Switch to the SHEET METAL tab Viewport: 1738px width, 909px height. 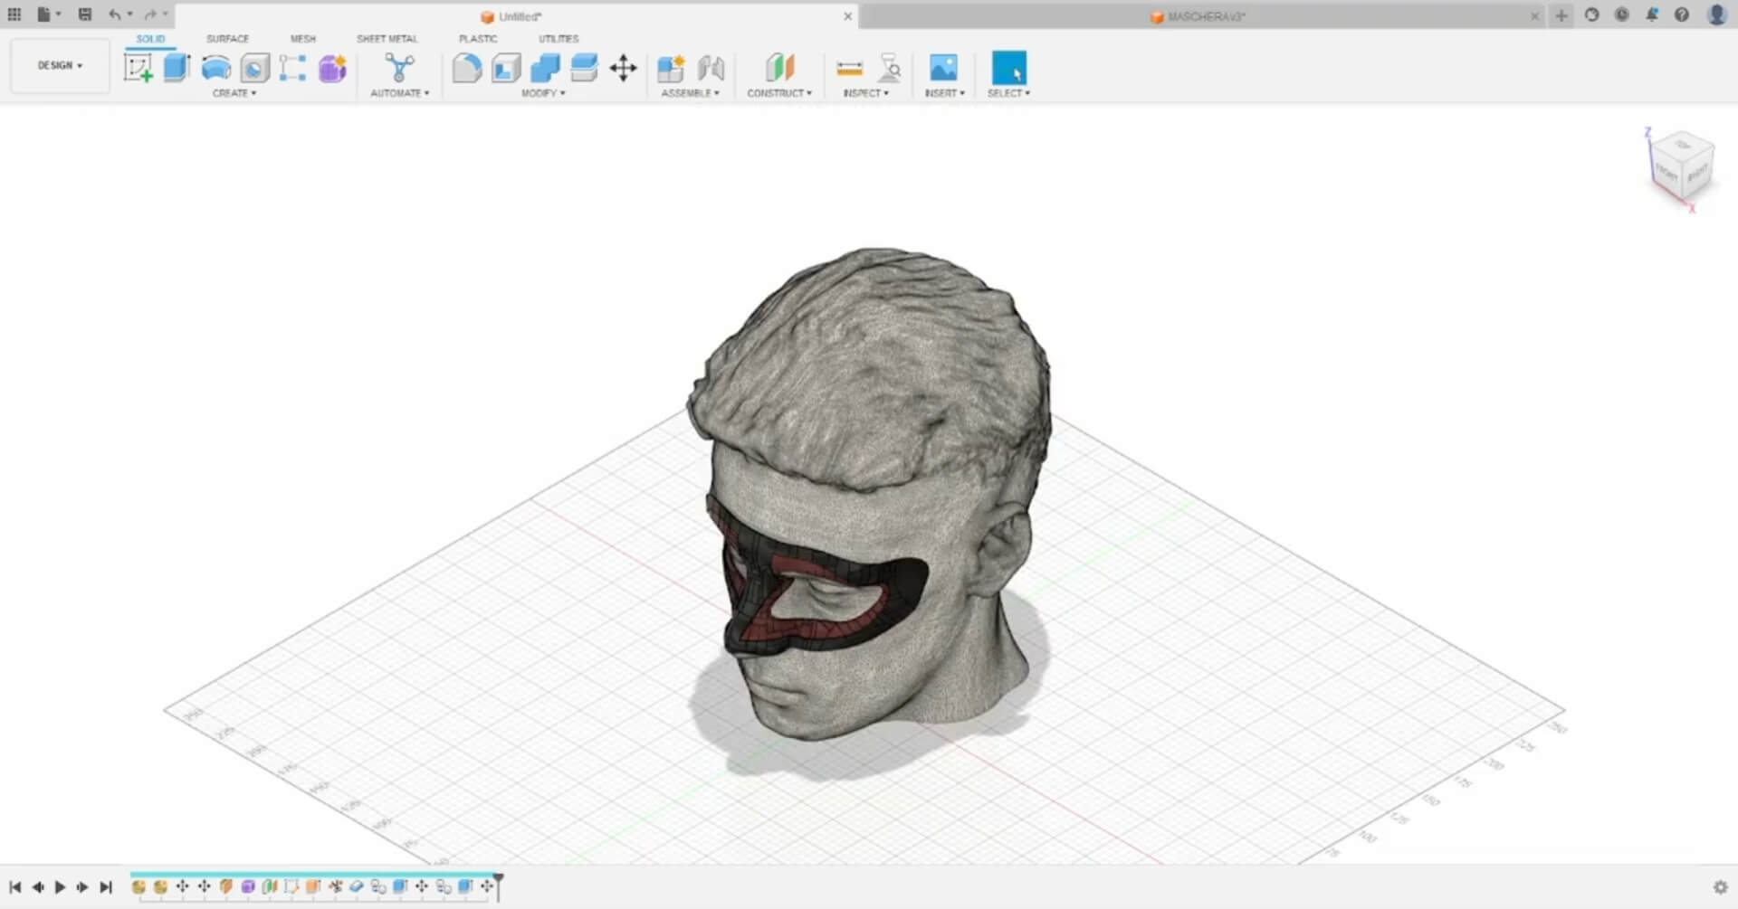coord(387,39)
